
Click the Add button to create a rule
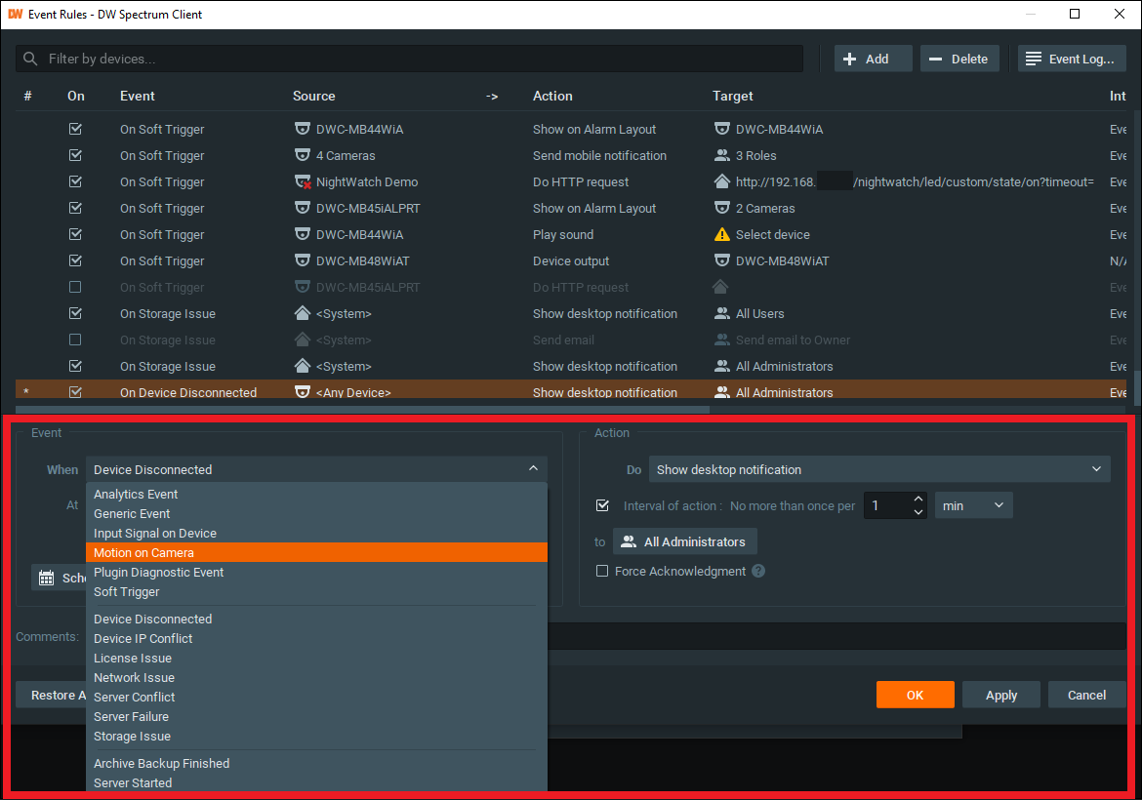tap(872, 58)
